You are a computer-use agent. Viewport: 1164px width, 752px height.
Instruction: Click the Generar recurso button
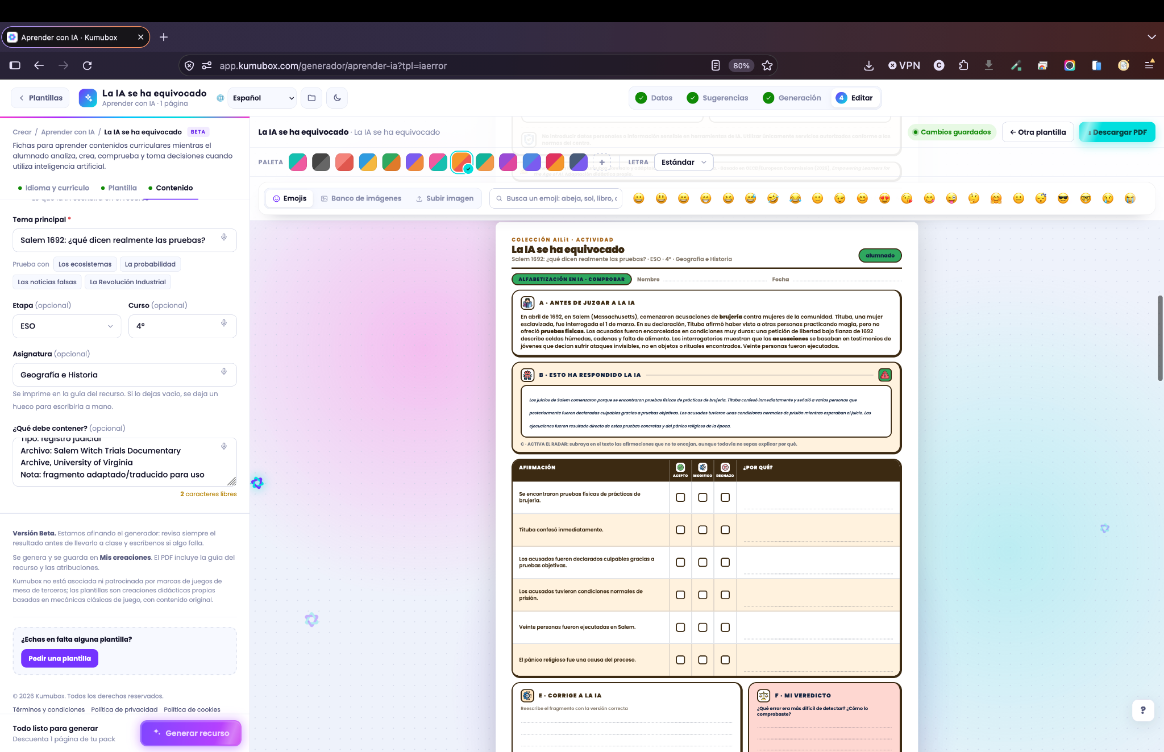coord(191,733)
